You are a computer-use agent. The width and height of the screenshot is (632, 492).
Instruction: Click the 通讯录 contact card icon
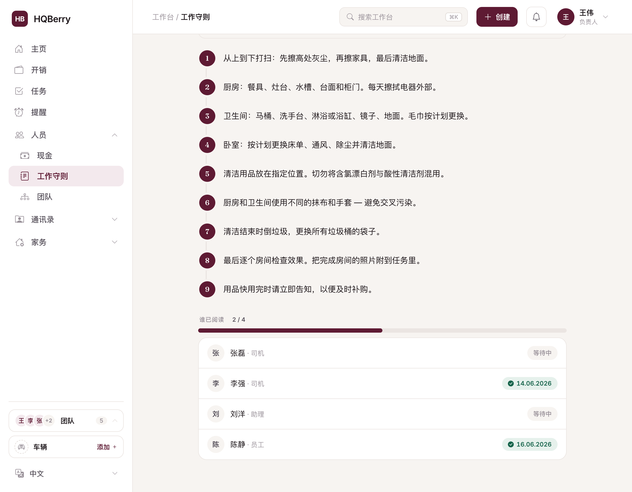point(19,219)
